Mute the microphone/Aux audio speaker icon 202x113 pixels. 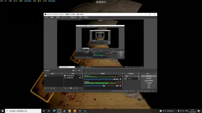click(117, 79)
